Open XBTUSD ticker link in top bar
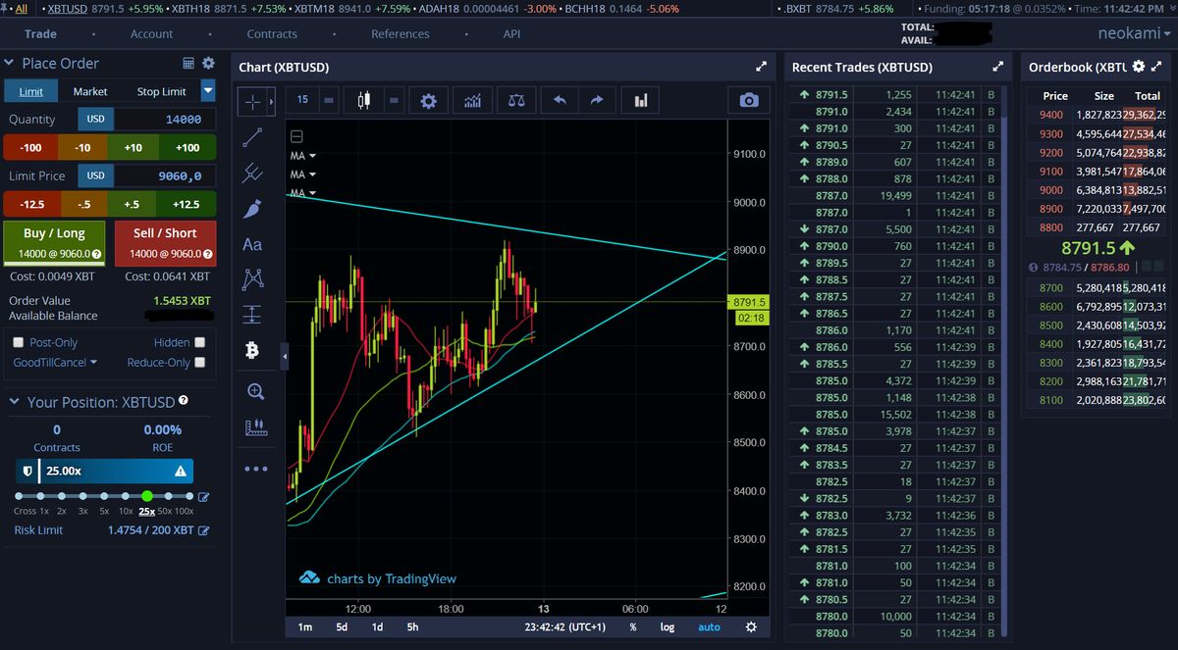Screen dimensions: 1178x650 click(67, 8)
